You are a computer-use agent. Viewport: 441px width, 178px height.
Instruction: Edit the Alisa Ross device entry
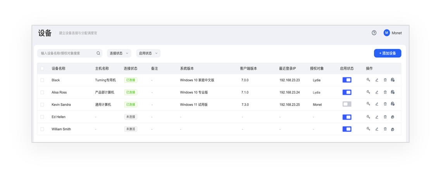click(377, 92)
